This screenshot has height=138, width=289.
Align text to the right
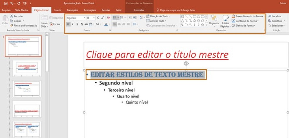[124, 24]
